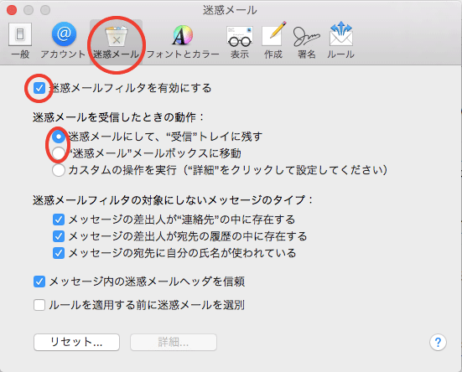Open the 作成 (Composing) pencil icon pane
This screenshot has width=462, height=372.
point(273,41)
